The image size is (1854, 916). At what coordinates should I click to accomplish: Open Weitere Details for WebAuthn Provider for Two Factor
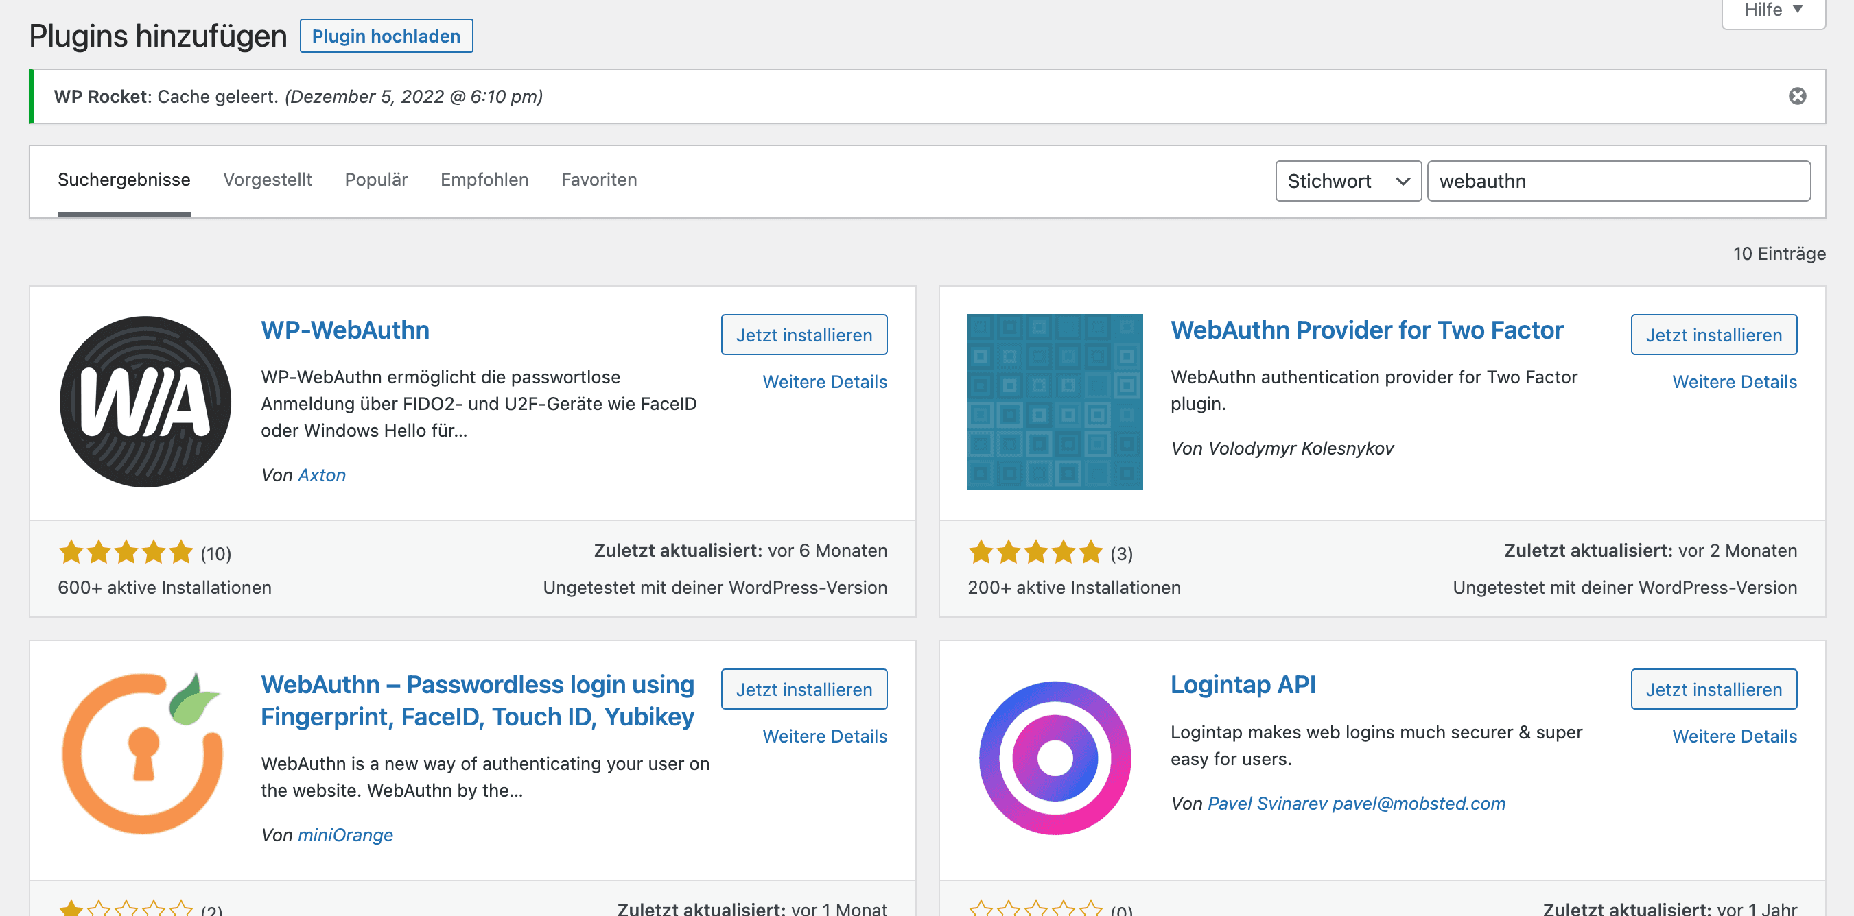point(1735,382)
